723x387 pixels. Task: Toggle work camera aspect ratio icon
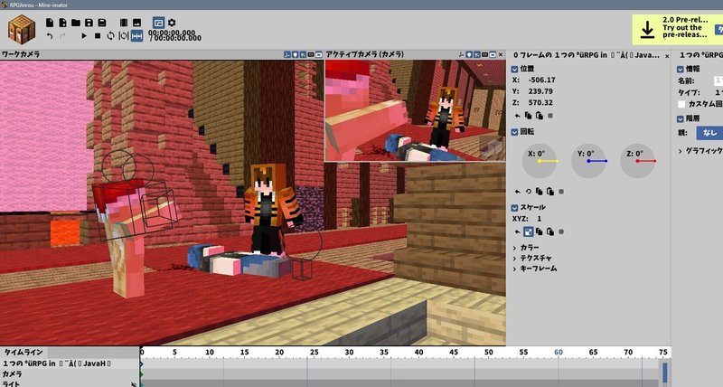click(311, 54)
